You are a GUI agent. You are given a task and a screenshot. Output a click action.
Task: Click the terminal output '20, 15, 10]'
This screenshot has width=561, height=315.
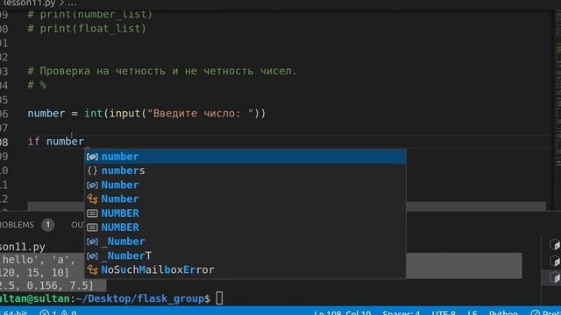(x=34, y=272)
